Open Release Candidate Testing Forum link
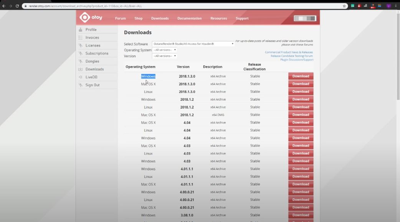The height and width of the screenshot is (222, 400). [x=291, y=56]
